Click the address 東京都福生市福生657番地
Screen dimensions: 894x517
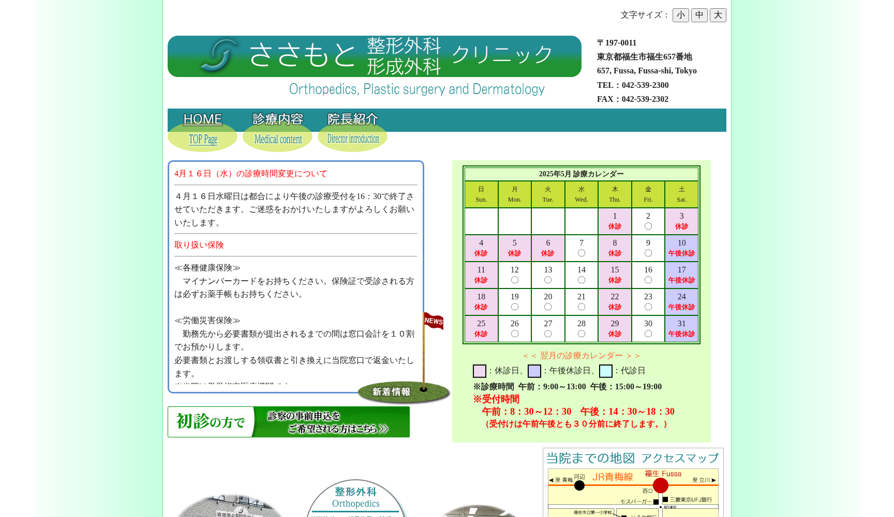click(x=645, y=57)
